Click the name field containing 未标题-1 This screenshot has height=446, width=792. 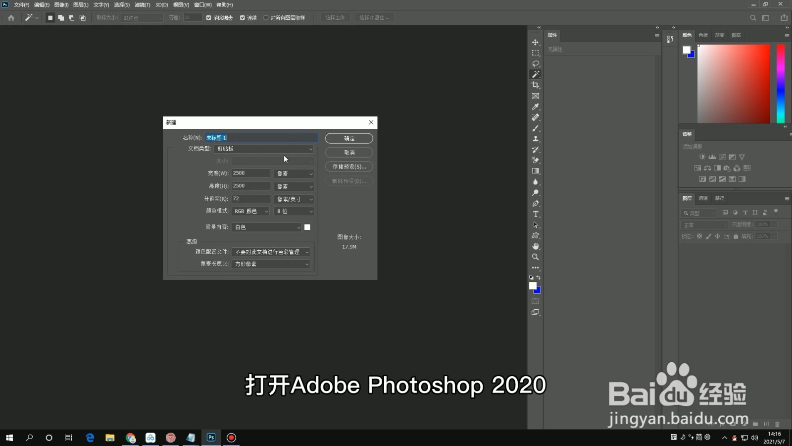[261, 138]
